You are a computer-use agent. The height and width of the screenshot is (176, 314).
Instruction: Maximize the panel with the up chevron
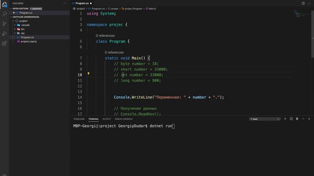pyautogui.click(x=303, y=119)
